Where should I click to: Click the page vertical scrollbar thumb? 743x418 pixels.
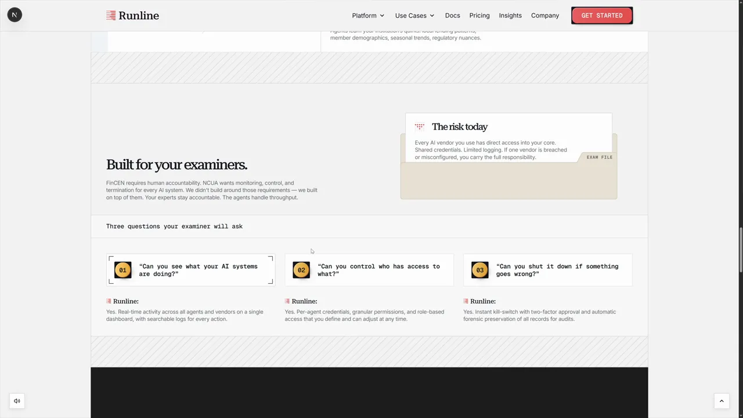tap(740, 251)
